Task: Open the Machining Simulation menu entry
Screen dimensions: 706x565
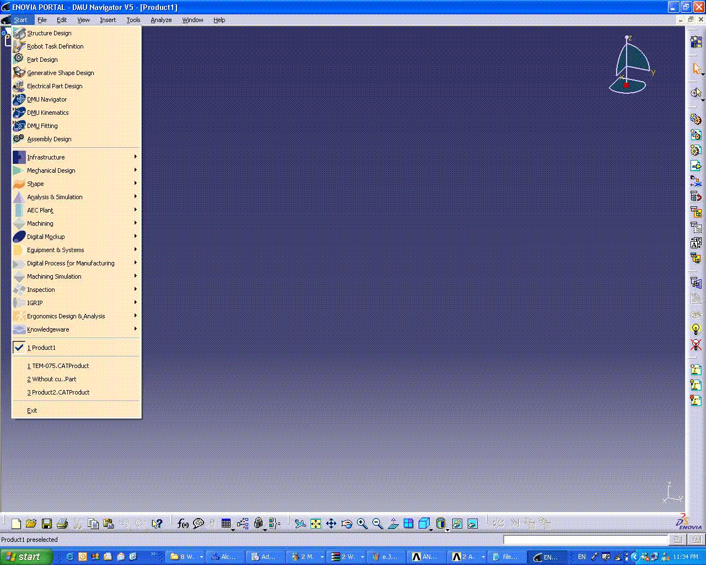Action: pyautogui.click(x=77, y=276)
